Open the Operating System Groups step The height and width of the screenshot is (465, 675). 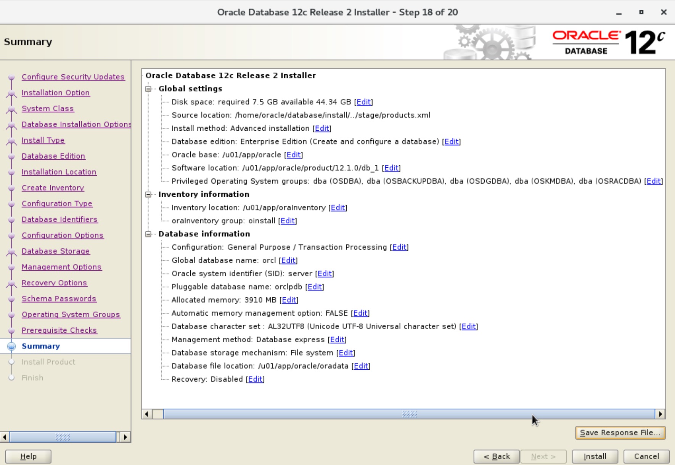pyautogui.click(x=71, y=314)
